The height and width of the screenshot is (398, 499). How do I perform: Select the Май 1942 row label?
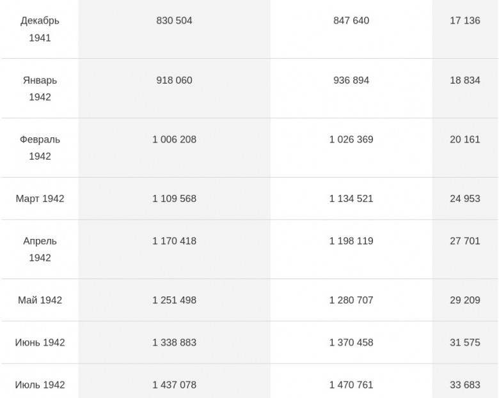[x=40, y=300]
